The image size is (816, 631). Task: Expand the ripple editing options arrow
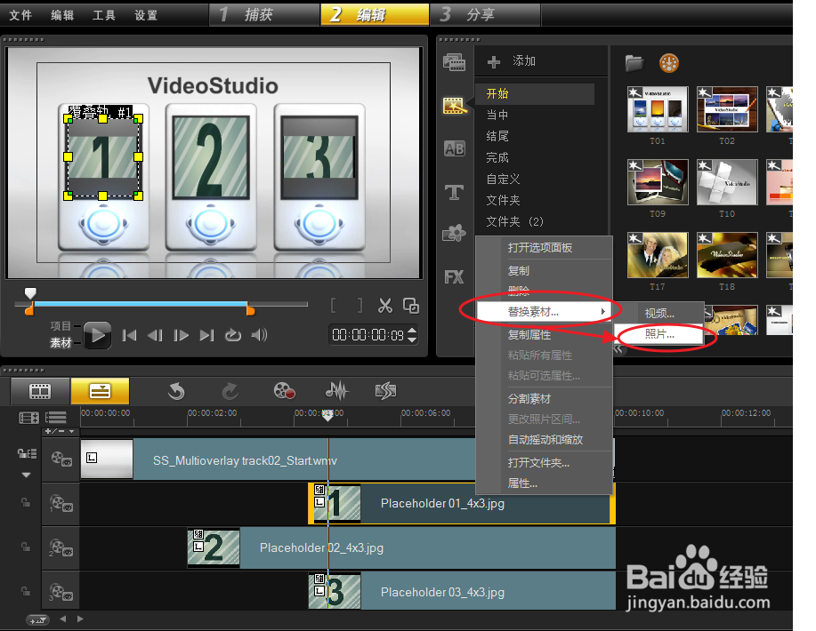click(x=26, y=475)
